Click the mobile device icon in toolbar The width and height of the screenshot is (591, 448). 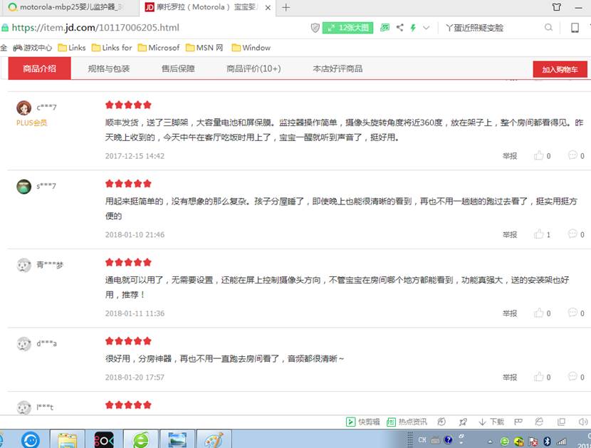click(574, 28)
